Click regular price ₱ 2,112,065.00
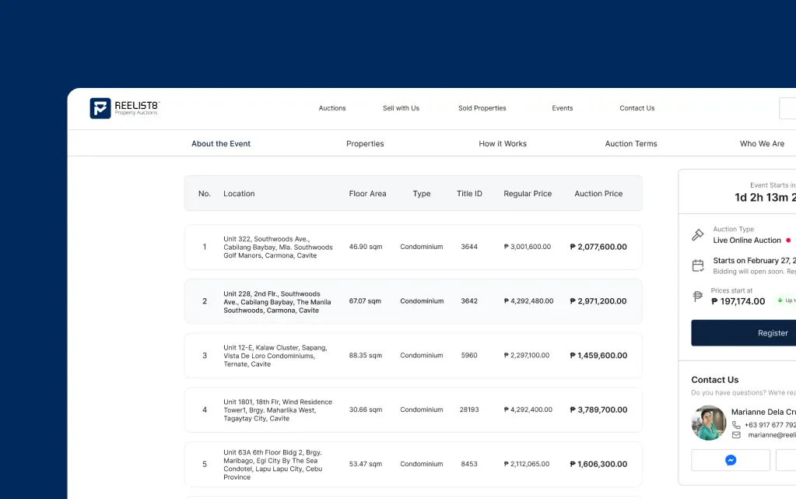The width and height of the screenshot is (796, 499). 527,464
